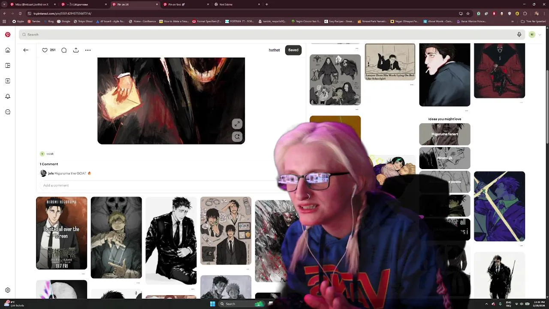549x309 pixels.
Task: Open the Pinterest logo home link
Action: pos(8,34)
